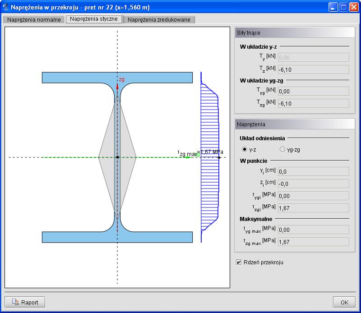The height and width of the screenshot is (313, 361).
Task: Click the Układ odniesienia heading
Action: [262, 138]
